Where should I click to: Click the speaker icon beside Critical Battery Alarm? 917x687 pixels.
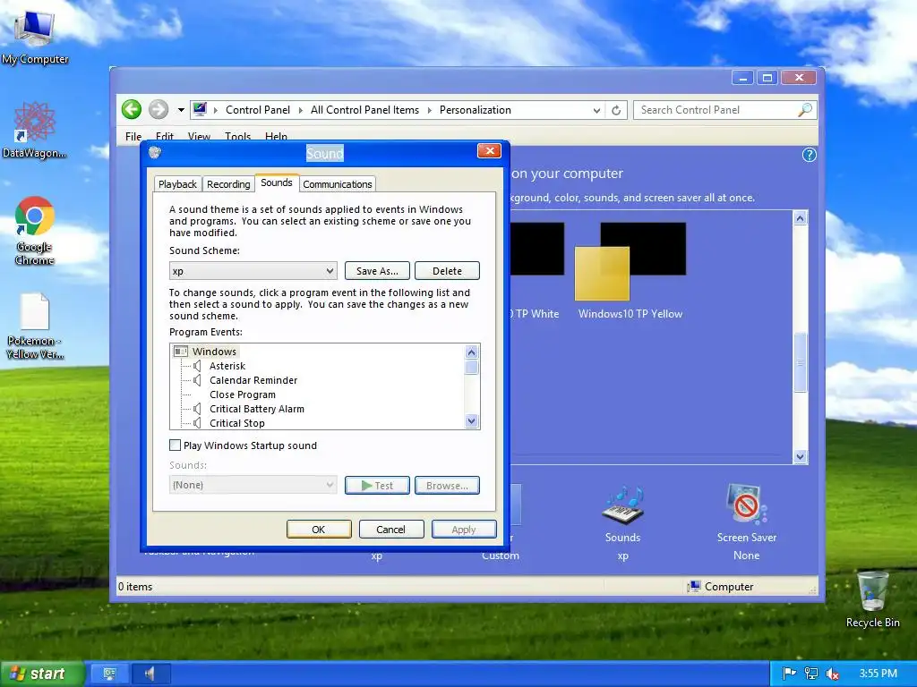pos(197,409)
